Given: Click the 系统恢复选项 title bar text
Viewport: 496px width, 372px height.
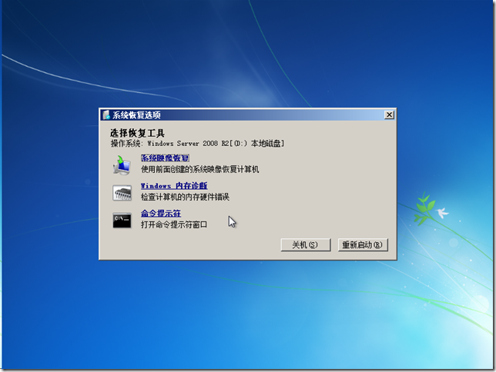Looking at the screenshot, I should (x=136, y=115).
